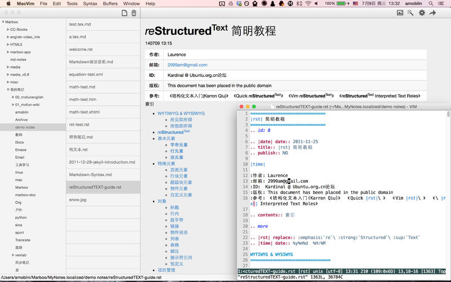Viewport: 451px width, 282px height.
Task: Open the Syntax menu
Action: coord(90,3)
